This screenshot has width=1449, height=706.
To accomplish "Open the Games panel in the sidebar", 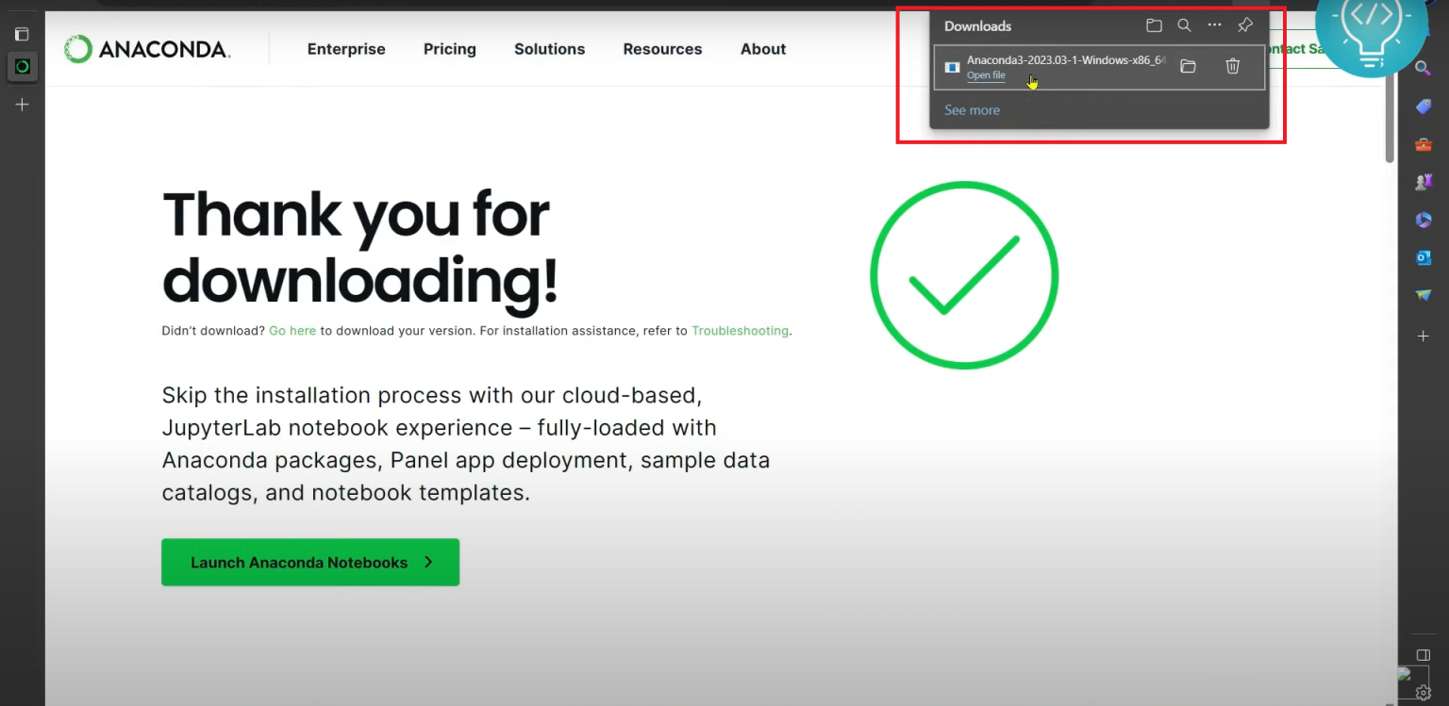I will [1424, 181].
